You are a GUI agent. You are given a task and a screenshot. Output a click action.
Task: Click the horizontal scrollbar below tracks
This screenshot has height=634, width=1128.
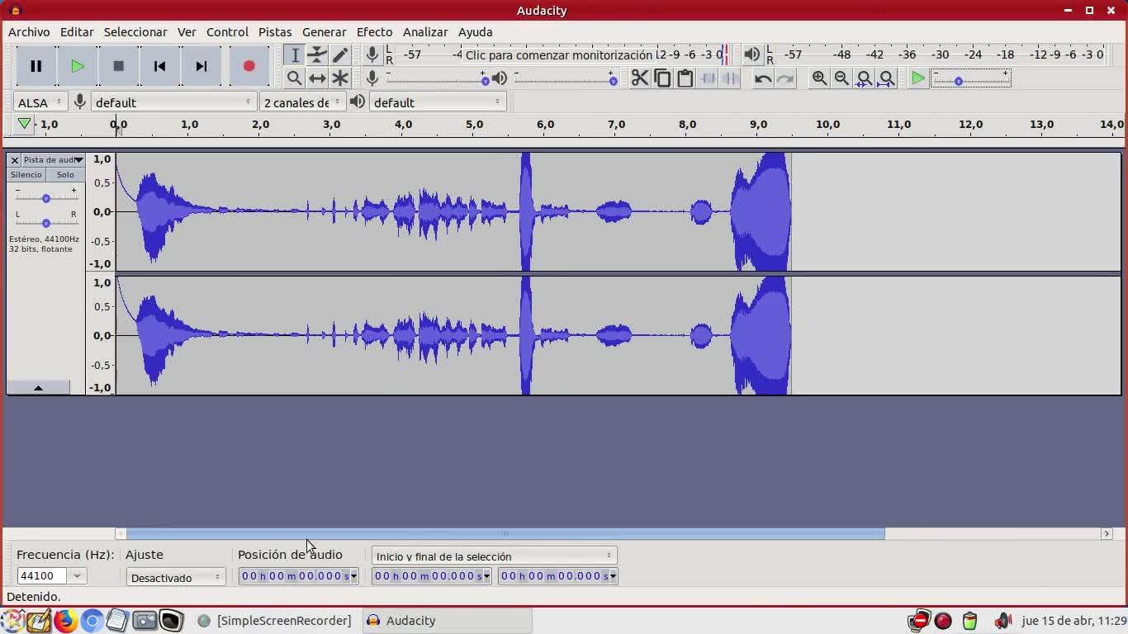click(505, 534)
